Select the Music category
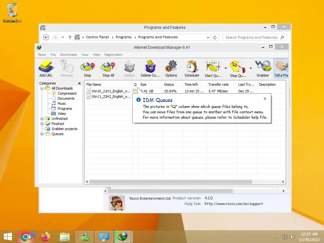324x243 pixels. pyautogui.click(x=62, y=103)
